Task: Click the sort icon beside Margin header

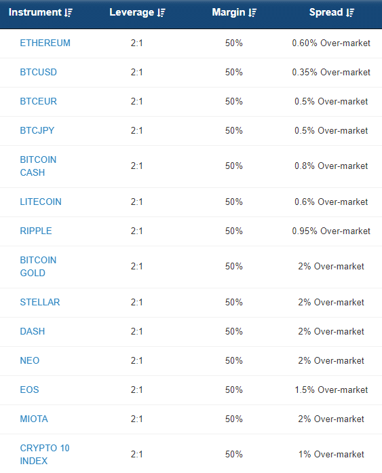Action: [x=252, y=13]
